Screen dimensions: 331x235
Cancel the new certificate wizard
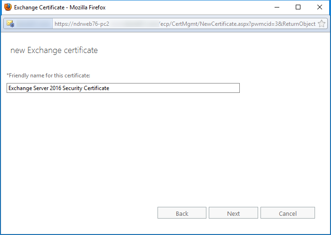click(x=288, y=213)
